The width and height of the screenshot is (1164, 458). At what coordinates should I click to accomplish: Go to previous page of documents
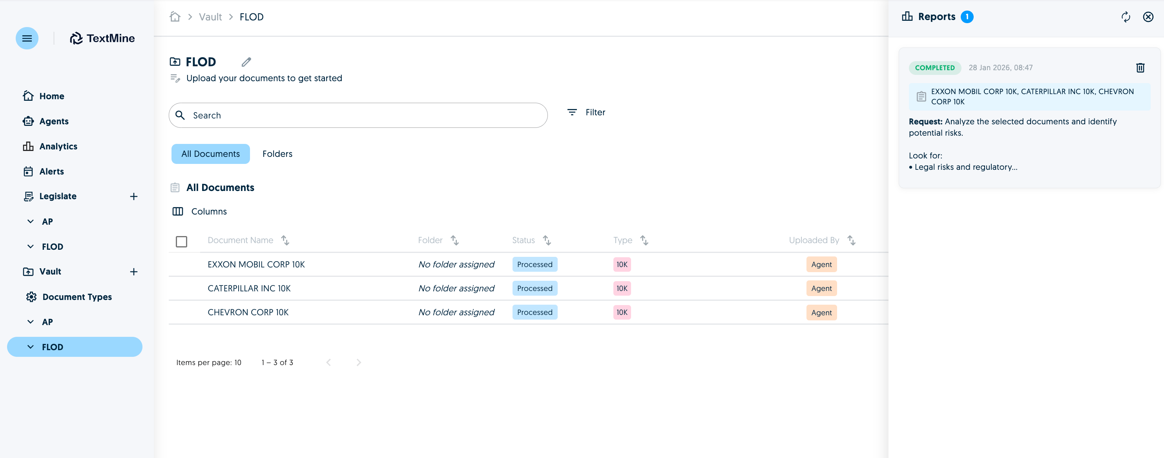(x=328, y=362)
